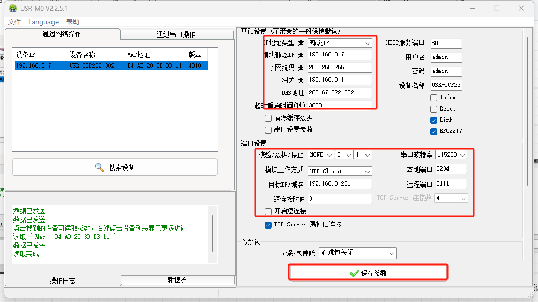This screenshot has height=302, width=538.
Task: Open the Language menu
Action: [x=43, y=22]
